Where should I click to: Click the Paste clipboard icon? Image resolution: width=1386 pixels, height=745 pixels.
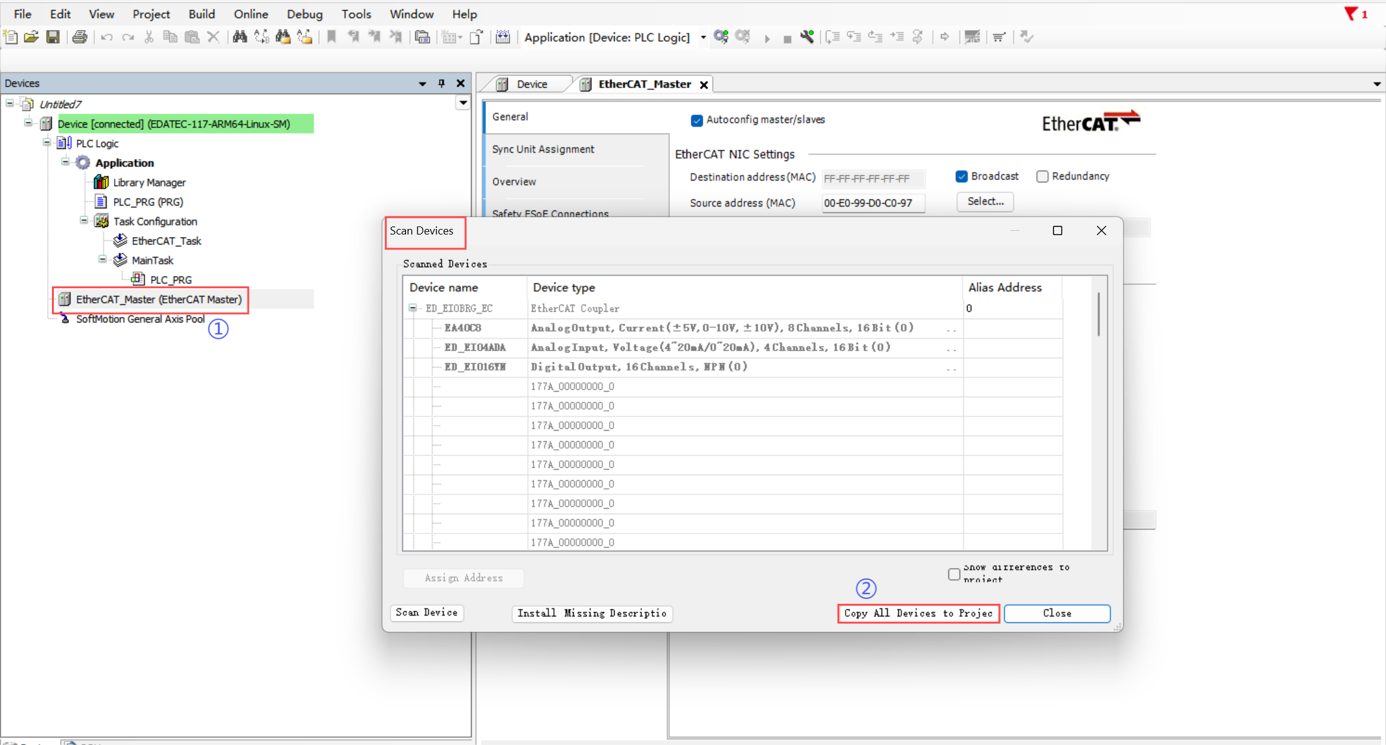coord(192,37)
